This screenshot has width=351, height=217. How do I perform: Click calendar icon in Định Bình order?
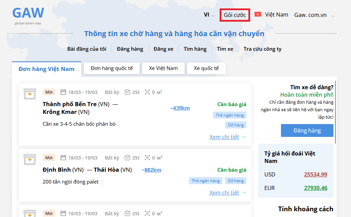pyautogui.click(x=63, y=158)
